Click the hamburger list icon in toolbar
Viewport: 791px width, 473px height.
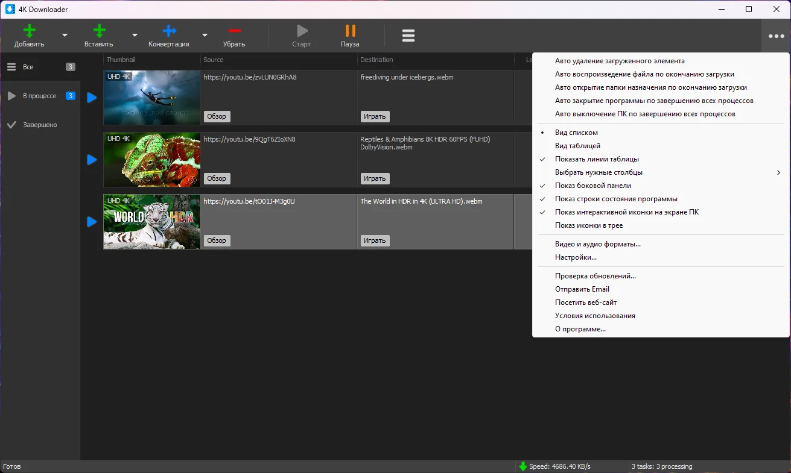click(408, 36)
